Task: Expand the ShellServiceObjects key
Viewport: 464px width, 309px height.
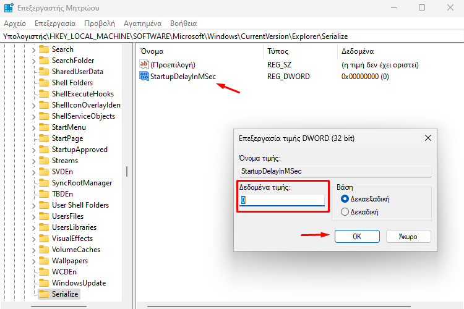Action: point(34,117)
